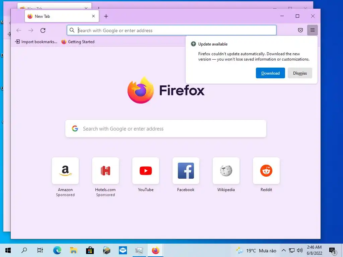Click the Google logo in search box
The width and height of the screenshot is (343, 257).
(x=75, y=128)
